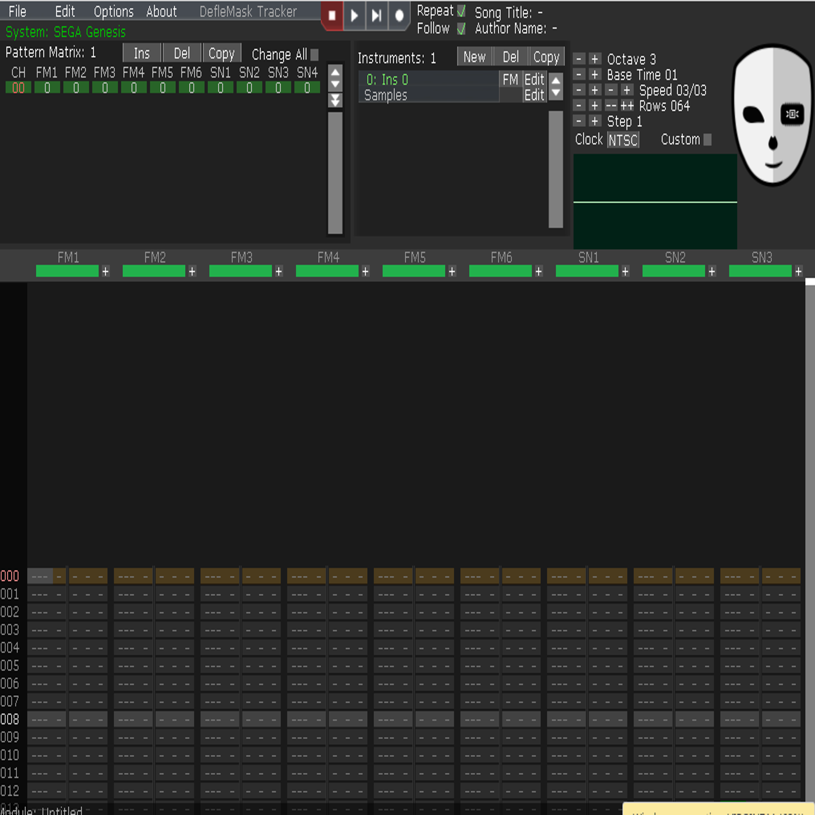Adjust the FM5 channel green volume bar
This screenshot has height=815, width=815.
[414, 271]
